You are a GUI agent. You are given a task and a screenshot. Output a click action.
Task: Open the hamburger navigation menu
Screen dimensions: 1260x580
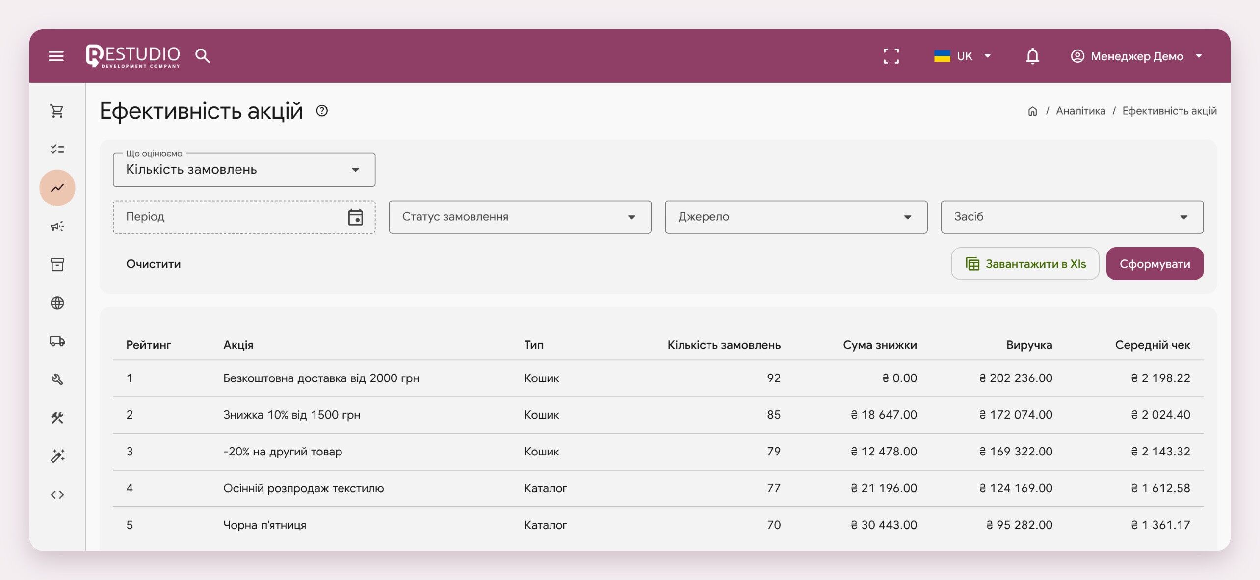pyautogui.click(x=56, y=56)
